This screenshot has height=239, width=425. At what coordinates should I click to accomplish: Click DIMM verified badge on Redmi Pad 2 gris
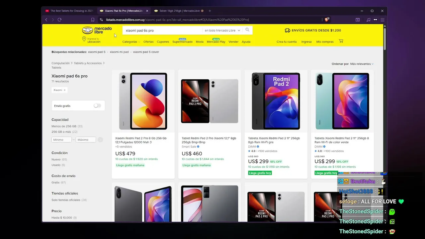point(258,146)
